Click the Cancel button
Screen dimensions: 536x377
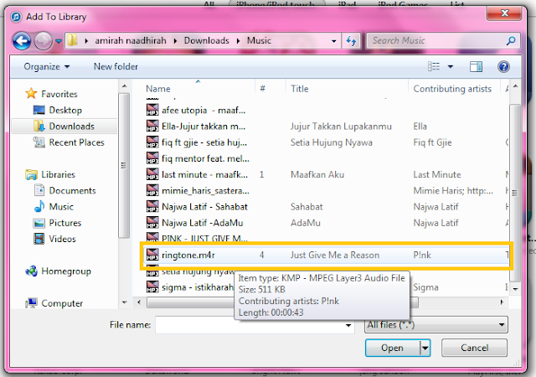pyautogui.click(x=474, y=348)
